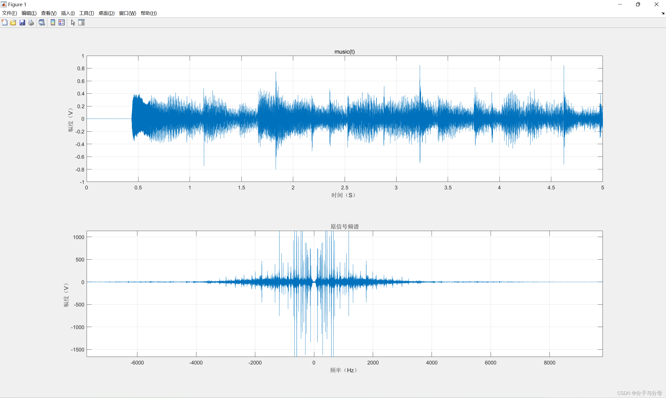This screenshot has height=398, width=666.
Task: Minimize the Figure 1 window
Action: (x=620, y=4)
